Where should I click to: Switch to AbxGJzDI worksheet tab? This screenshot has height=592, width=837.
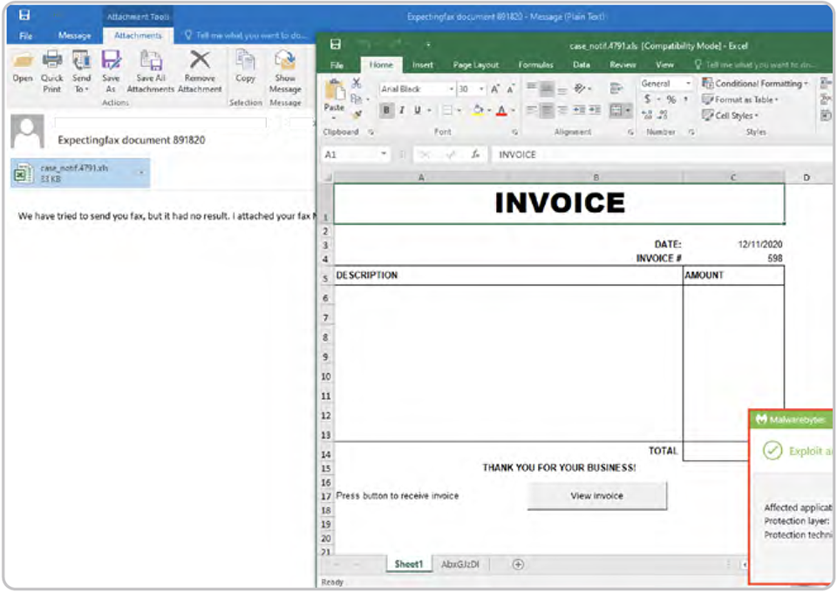pos(460,564)
